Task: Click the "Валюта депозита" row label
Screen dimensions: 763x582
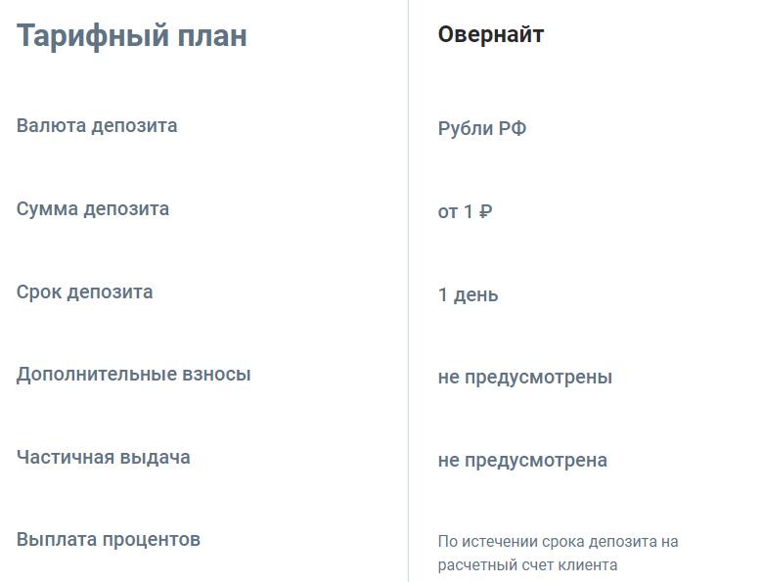Action: point(97,126)
